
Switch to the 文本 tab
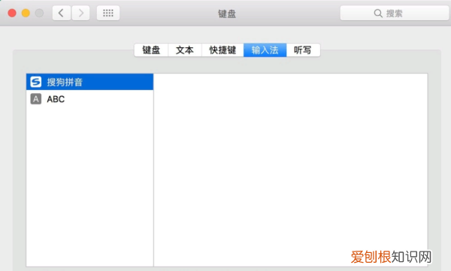pyautogui.click(x=185, y=50)
